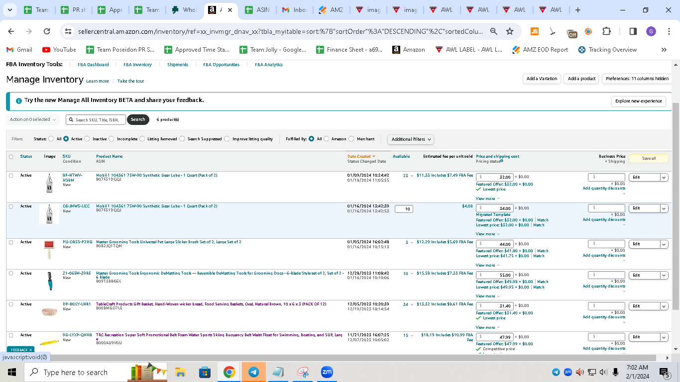Click the price field showing 34.00
680x382 pixels.
[495, 208]
